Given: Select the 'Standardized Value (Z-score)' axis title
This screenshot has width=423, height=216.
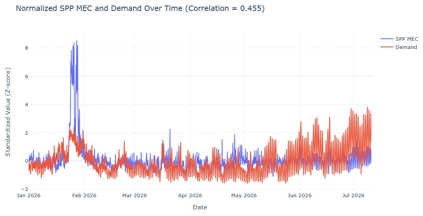Looking at the screenshot, I should point(8,112).
